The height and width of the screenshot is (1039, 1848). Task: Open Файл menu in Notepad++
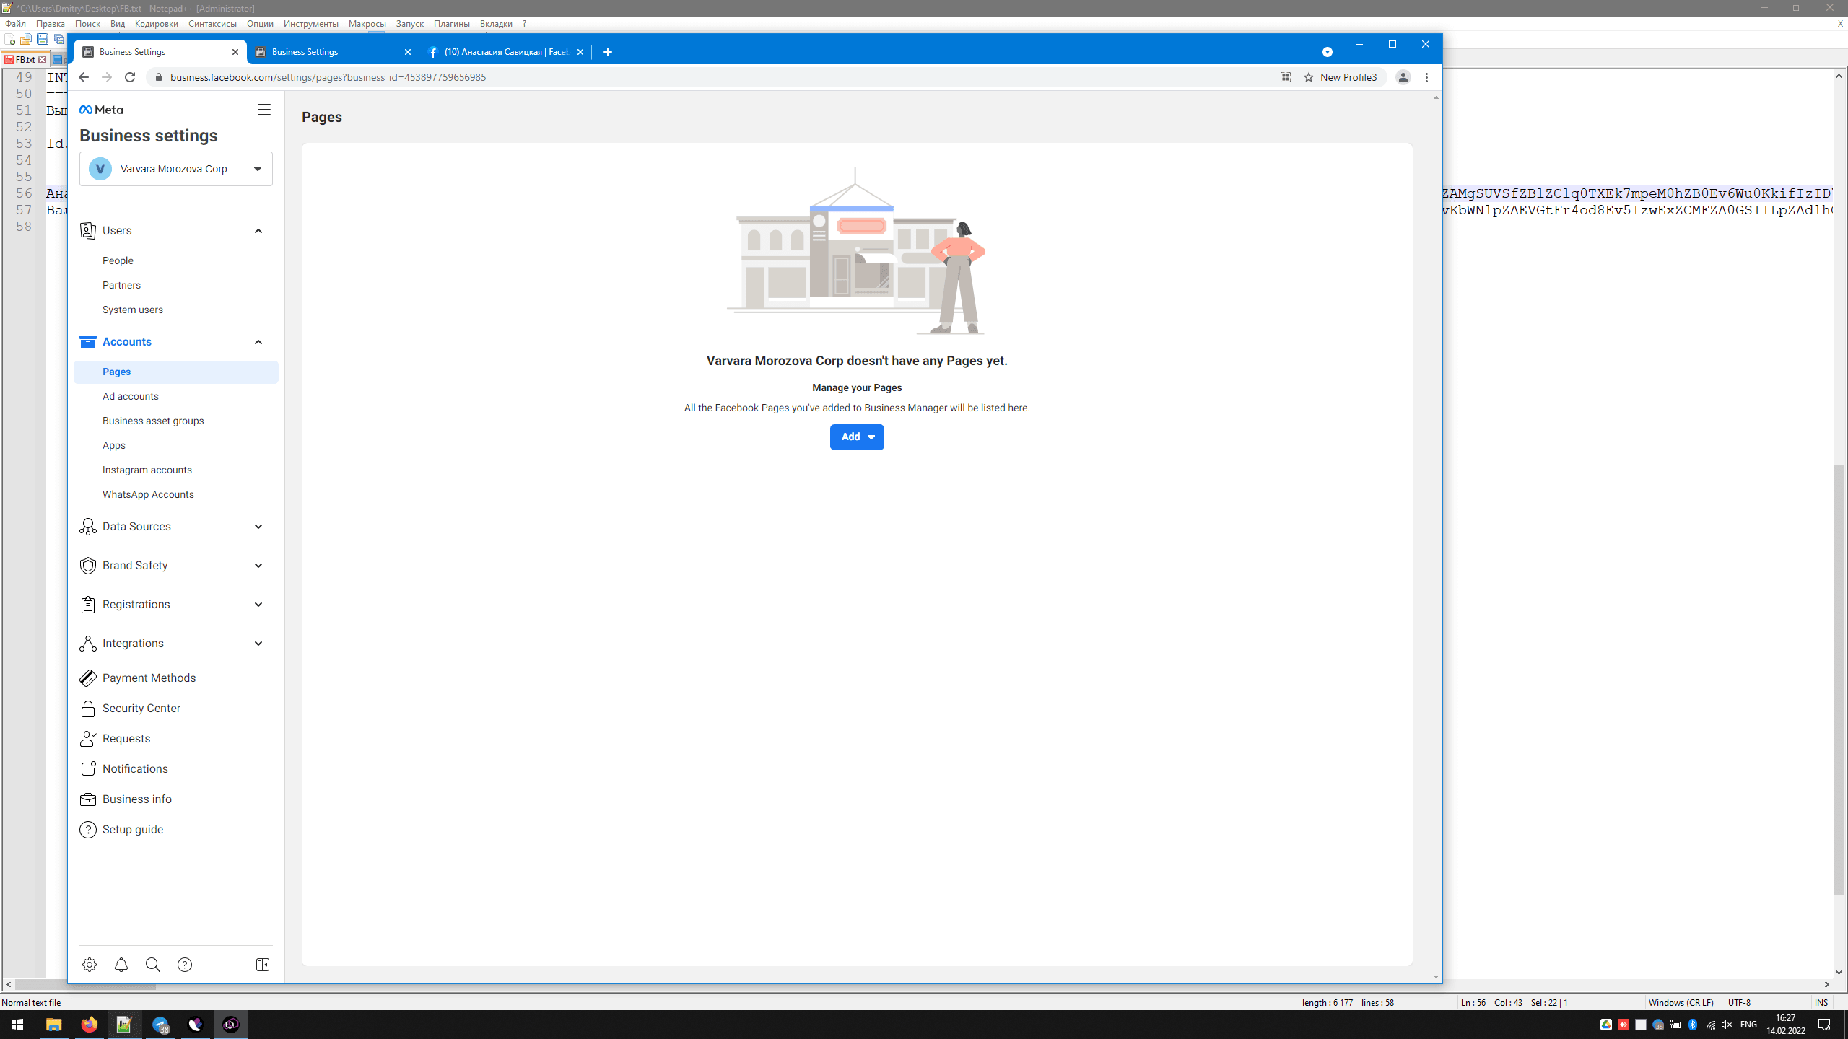(x=16, y=24)
